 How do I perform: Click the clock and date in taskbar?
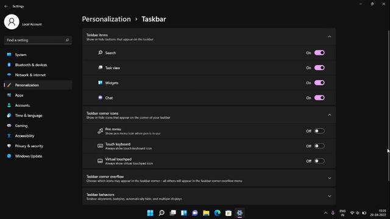[x=378, y=213]
